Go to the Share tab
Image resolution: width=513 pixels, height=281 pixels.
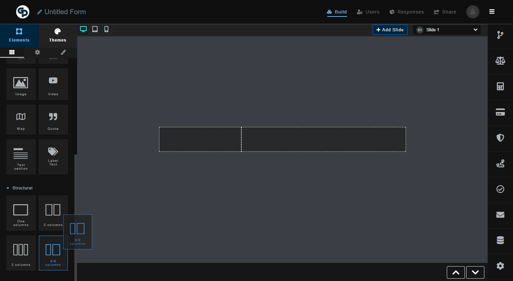(x=445, y=12)
